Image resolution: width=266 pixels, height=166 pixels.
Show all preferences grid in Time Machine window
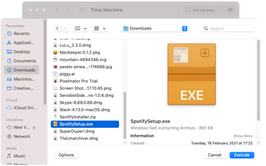[x=83, y=10]
